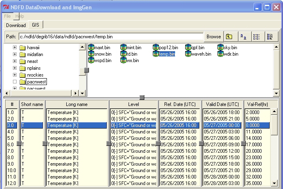Click the Val-Ref(hr) column header
The height and width of the screenshot is (189, 283).
click(258, 104)
